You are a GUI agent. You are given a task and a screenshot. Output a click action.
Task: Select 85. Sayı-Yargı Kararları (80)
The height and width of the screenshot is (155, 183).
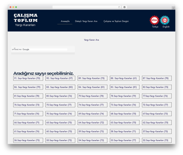(60, 87)
